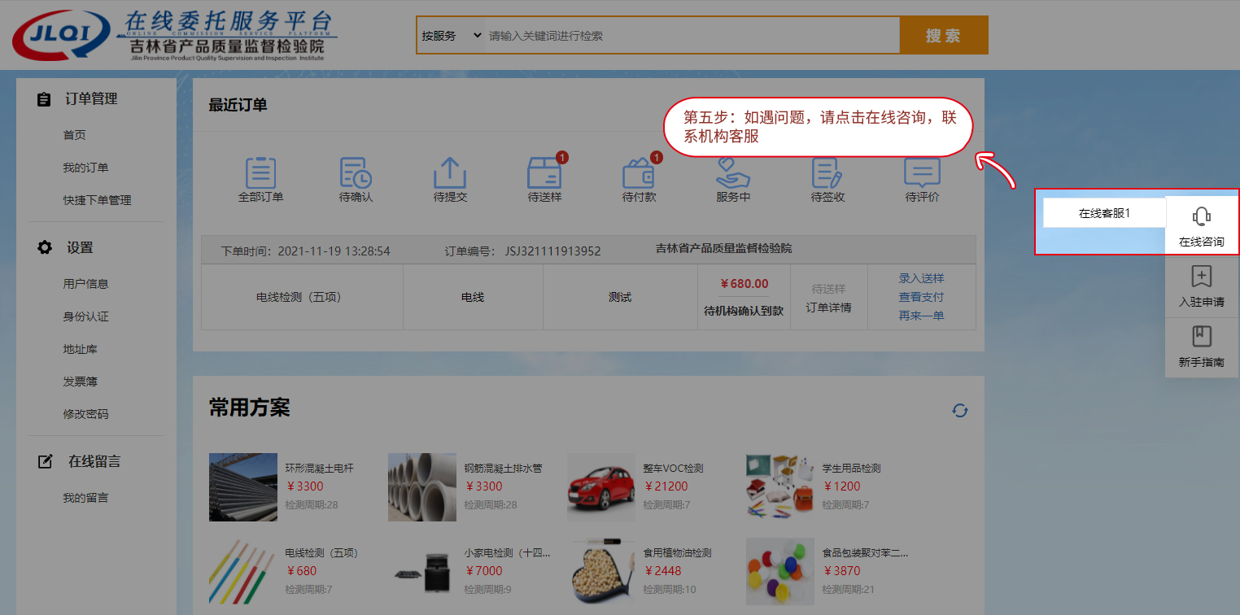Image resolution: width=1240 pixels, height=615 pixels.
Task: Open the 待签收 sign-for icon
Action: [x=827, y=173]
